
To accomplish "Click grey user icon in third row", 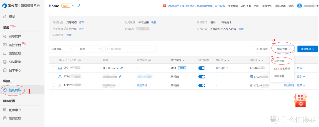I will 60,85.
